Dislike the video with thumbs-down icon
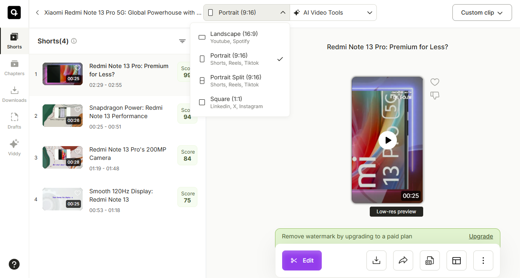This screenshot has width=520, height=278. point(435,96)
